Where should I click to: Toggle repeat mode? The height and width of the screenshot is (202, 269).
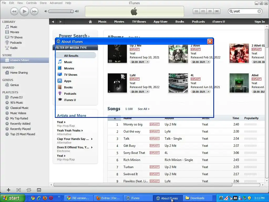(29, 190)
